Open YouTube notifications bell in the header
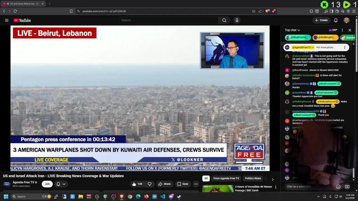 [x=336, y=20]
